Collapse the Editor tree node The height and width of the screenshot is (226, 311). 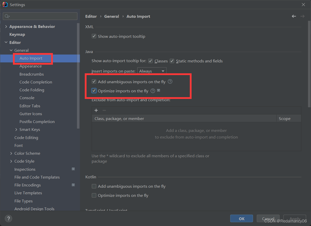(x=6, y=42)
